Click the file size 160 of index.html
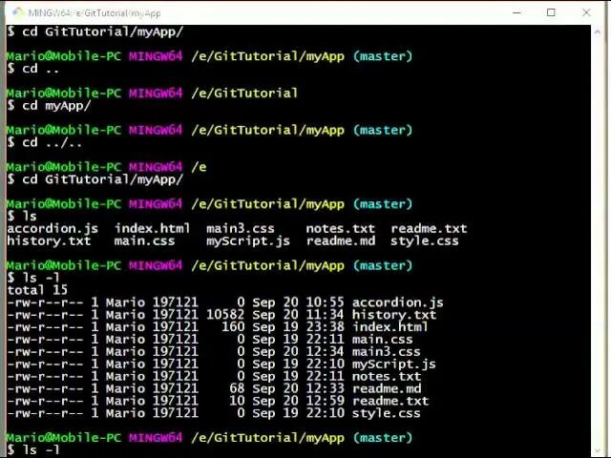The image size is (611, 458). 233,326
